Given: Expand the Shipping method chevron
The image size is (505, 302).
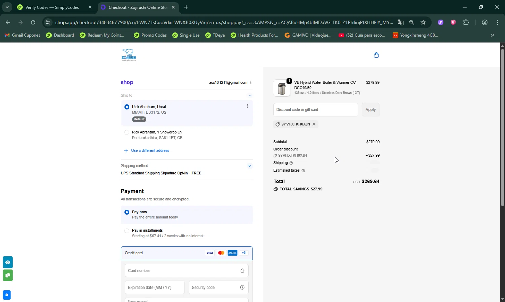Looking at the screenshot, I should pos(250,166).
